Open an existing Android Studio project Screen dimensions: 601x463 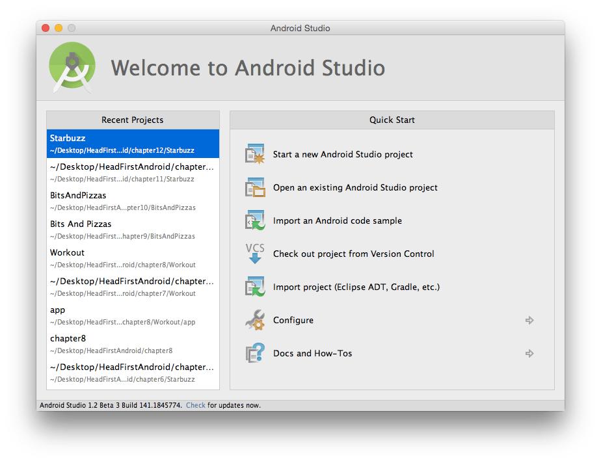(x=355, y=187)
